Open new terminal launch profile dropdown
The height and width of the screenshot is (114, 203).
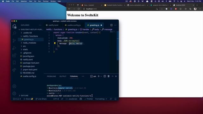(x=101, y=76)
